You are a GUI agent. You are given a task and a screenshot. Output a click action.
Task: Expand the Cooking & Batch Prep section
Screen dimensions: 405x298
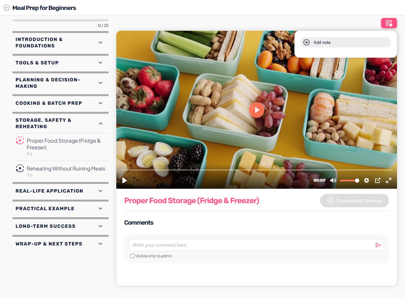pyautogui.click(x=61, y=103)
